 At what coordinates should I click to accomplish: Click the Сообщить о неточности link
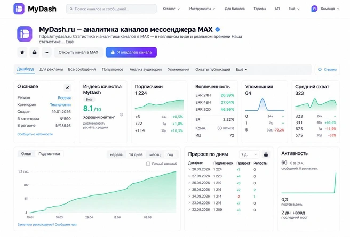(x=35, y=134)
